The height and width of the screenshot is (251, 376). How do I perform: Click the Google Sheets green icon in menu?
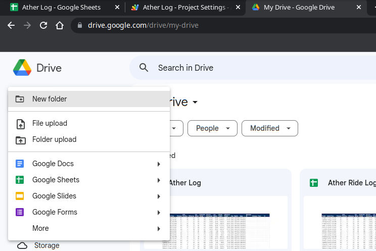click(20, 180)
